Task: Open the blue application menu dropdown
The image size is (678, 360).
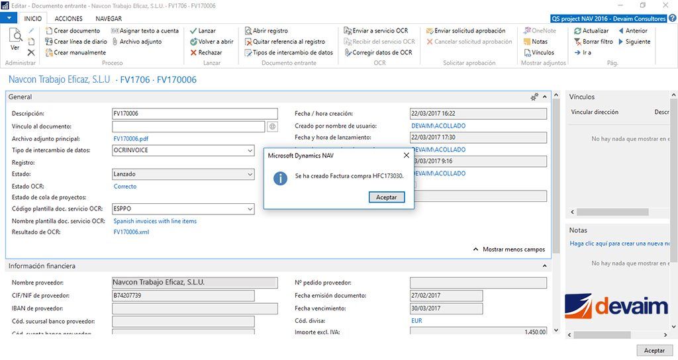Action: point(9,18)
